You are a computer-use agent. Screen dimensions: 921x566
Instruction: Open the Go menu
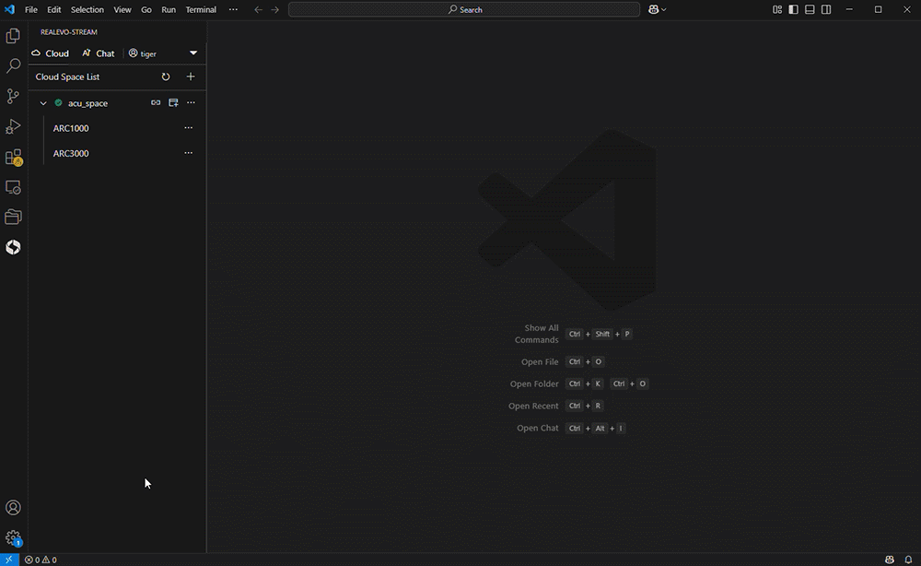(146, 9)
